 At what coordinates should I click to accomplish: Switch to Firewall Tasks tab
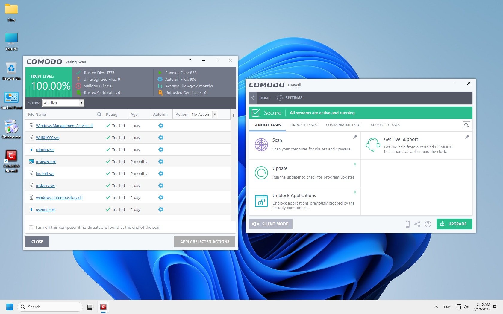[x=303, y=125]
